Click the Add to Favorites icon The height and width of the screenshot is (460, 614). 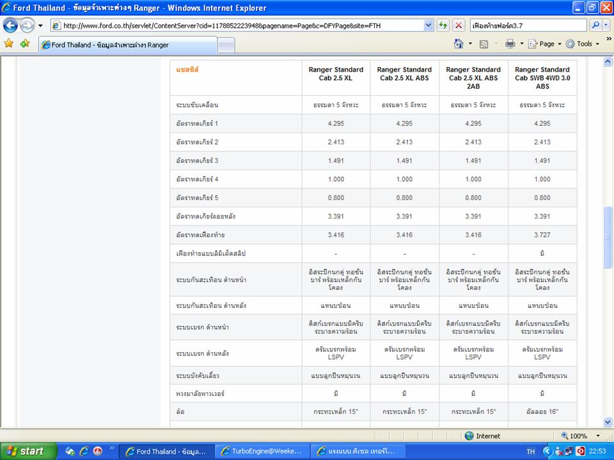(24, 44)
